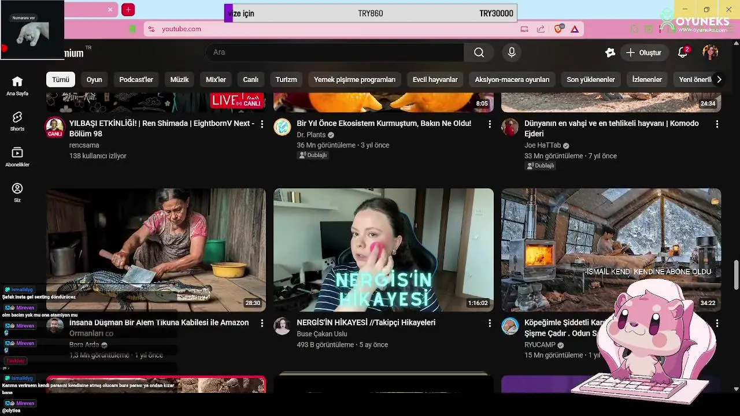Select the Tümü filter chip
Viewport: 740px width, 416px height.
click(61, 80)
